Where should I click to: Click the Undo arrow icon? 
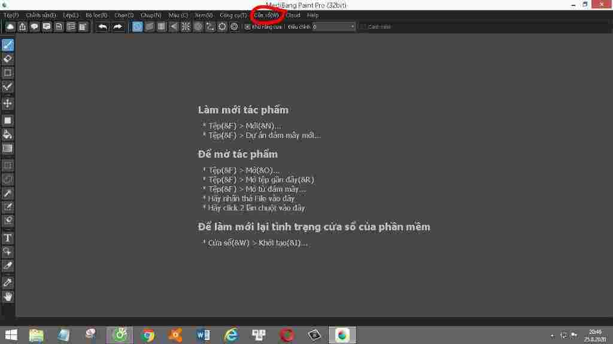pos(102,26)
